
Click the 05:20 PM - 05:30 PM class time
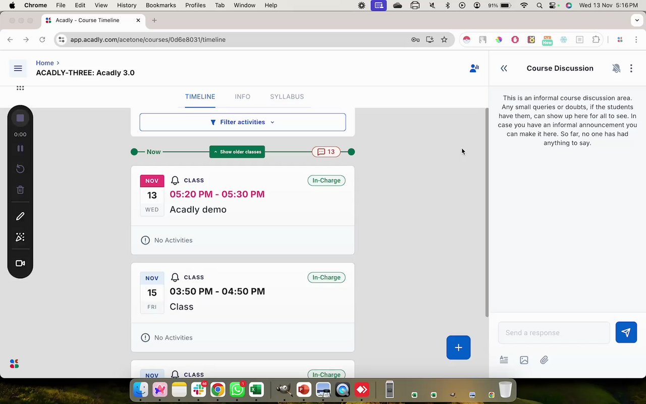(x=217, y=194)
